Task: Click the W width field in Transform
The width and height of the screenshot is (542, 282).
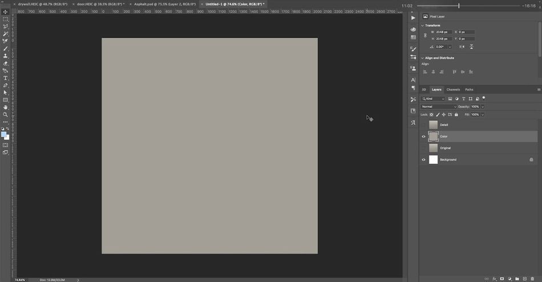Action: click(x=443, y=32)
